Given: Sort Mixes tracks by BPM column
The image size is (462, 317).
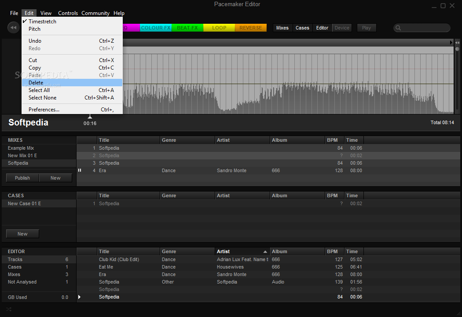Looking at the screenshot, I should tap(334, 140).
